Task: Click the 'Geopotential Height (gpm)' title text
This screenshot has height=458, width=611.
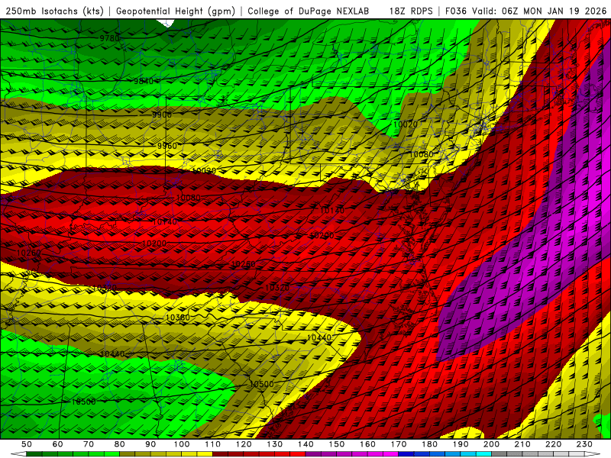Action: tap(176, 11)
